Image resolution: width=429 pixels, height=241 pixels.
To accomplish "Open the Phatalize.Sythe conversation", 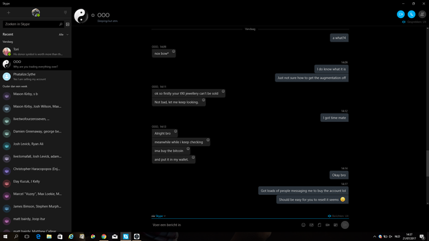I will pos(36,76).
